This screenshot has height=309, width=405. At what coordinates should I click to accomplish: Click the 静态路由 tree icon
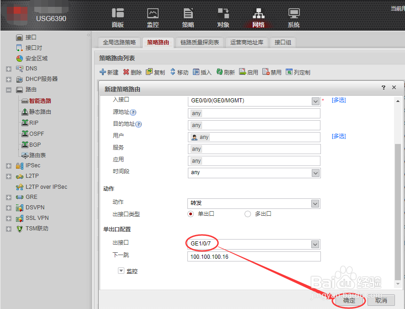[x=25, y=112]
